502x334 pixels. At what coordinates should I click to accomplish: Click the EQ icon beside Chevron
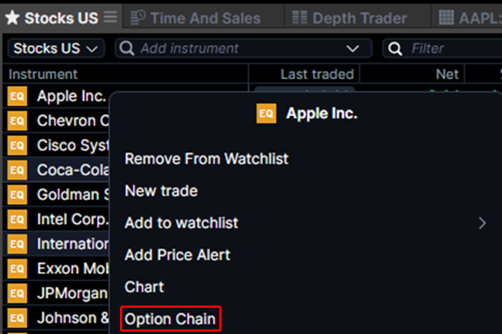click(x=17, y=121)
